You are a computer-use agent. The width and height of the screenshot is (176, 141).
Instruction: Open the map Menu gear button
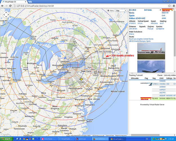click(111, 10)
